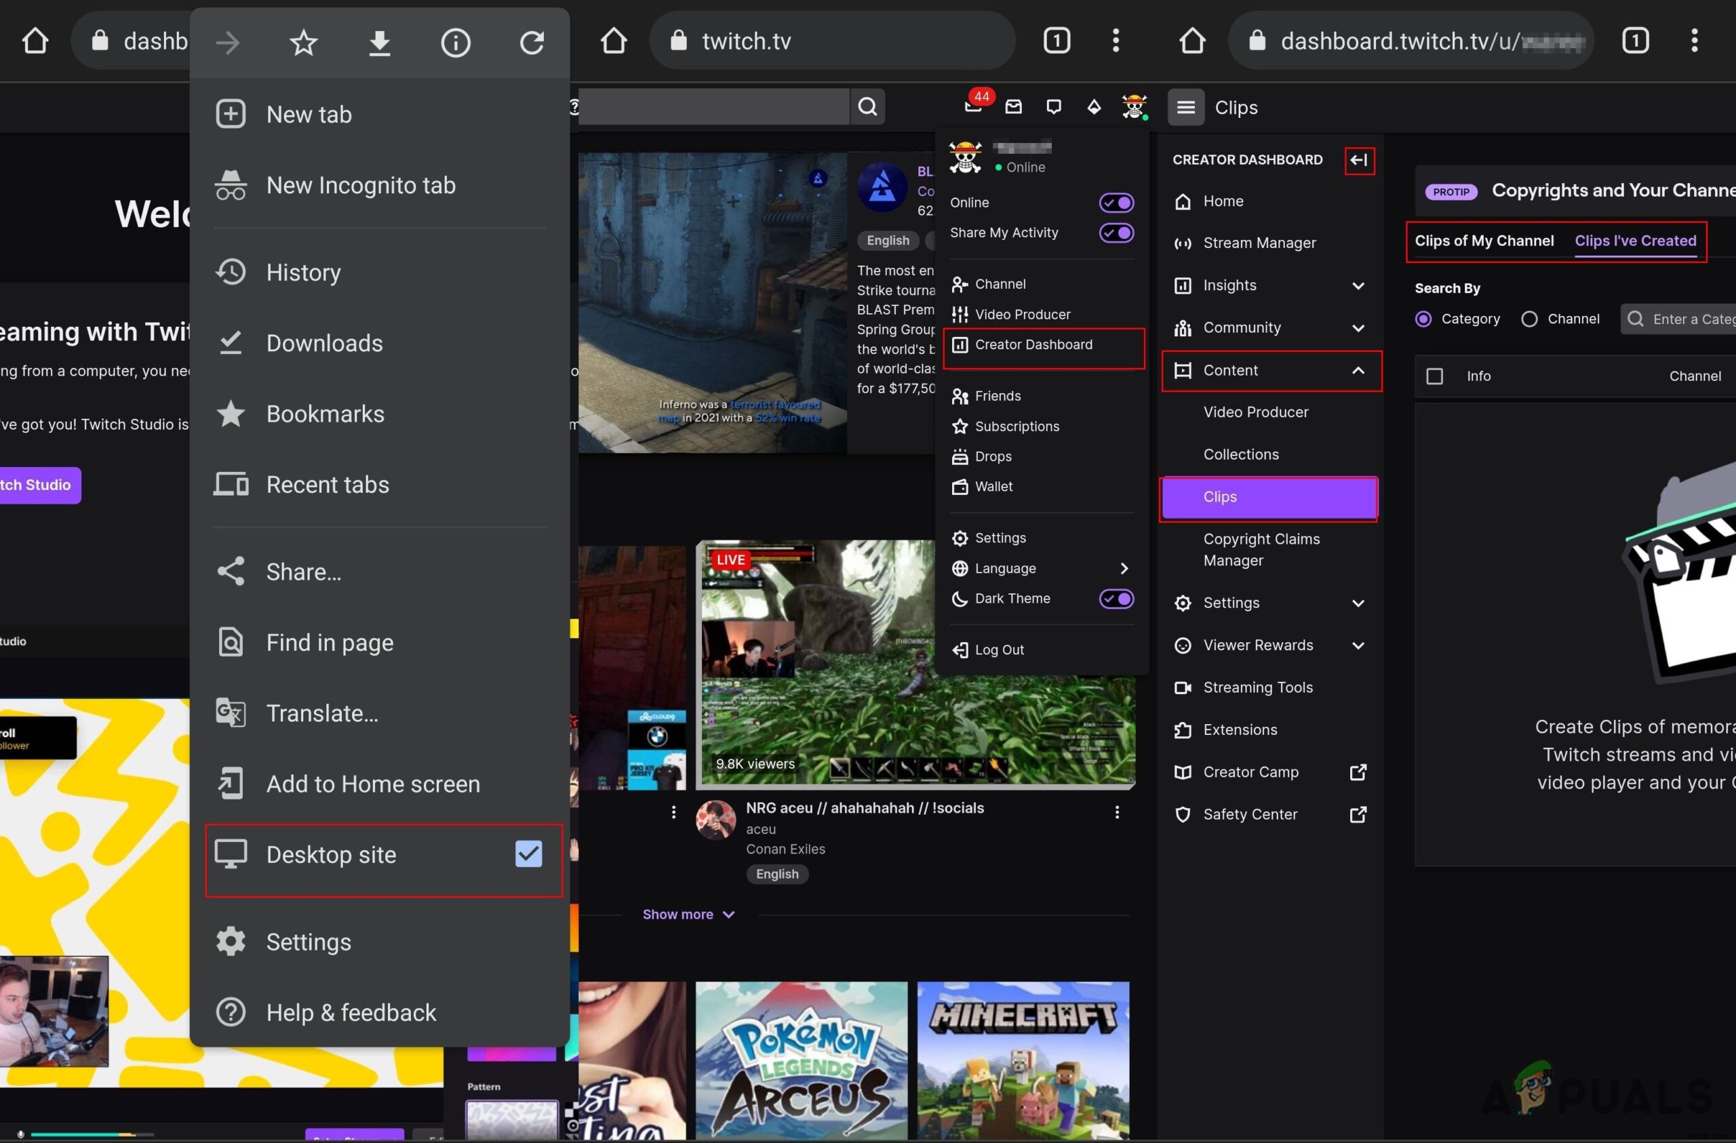Viewport: 1736px width, 1143px height.
Task: Click the Clips icon in Content section
Action: pyautogui.click(x=1268, y=495)
